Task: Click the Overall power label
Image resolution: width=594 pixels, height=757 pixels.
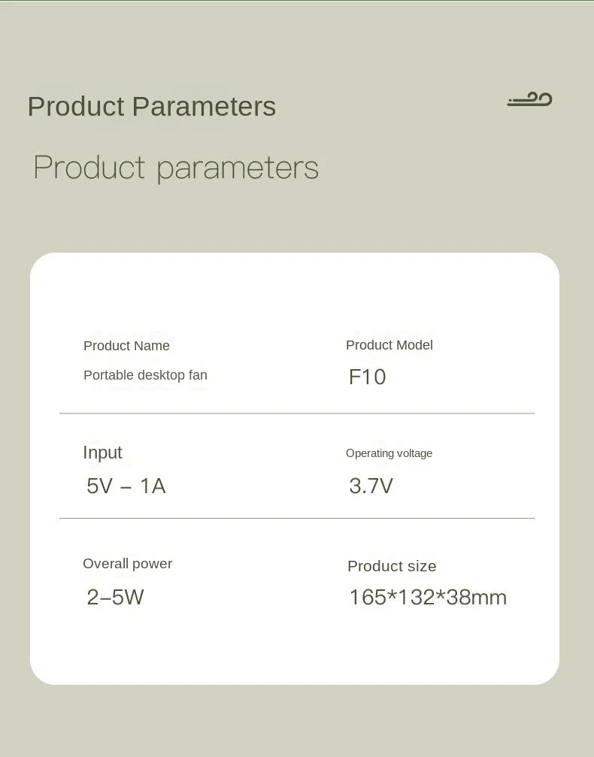Action: tap(128, 563)
